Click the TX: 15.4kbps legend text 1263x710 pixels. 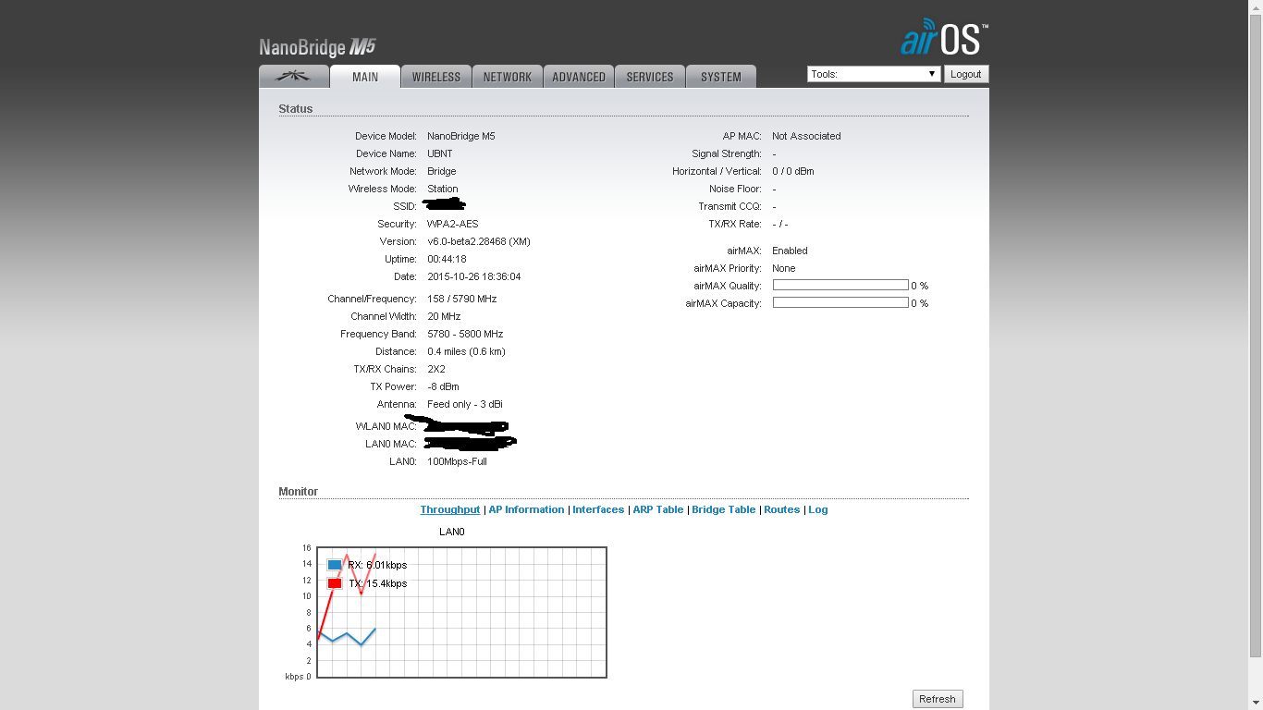coord(377,583)
